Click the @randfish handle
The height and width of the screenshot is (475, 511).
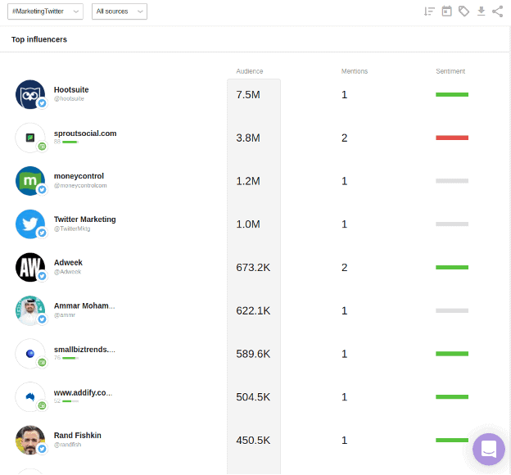(67, 445)
